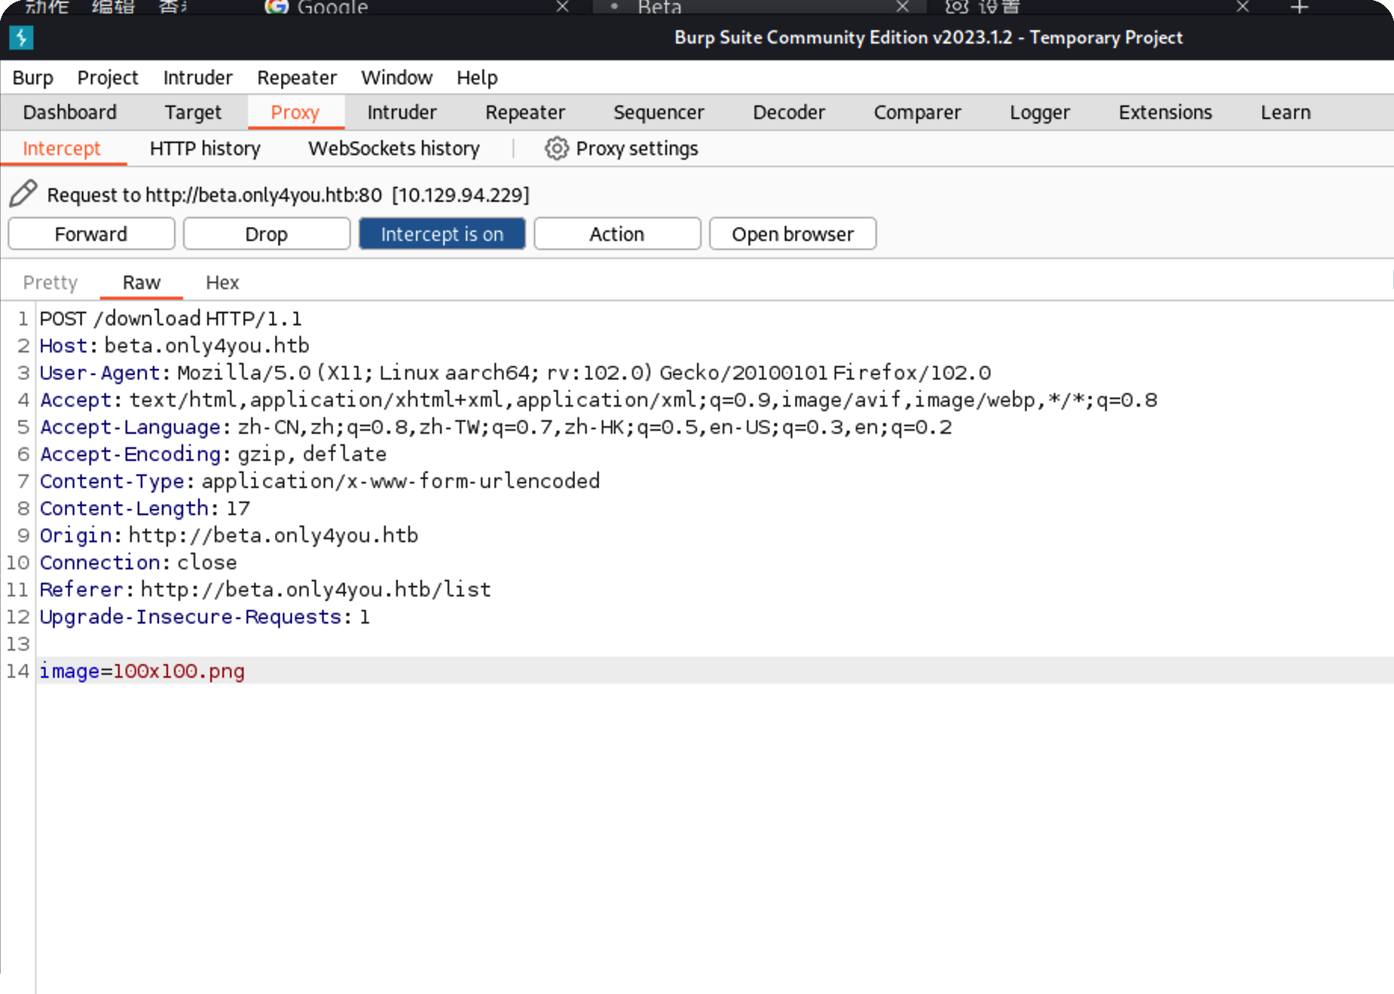The height and width of the screenshot is (994, 1394).
Task: Go to the Repeater tool tab
Action: click(x=525, y=112)
